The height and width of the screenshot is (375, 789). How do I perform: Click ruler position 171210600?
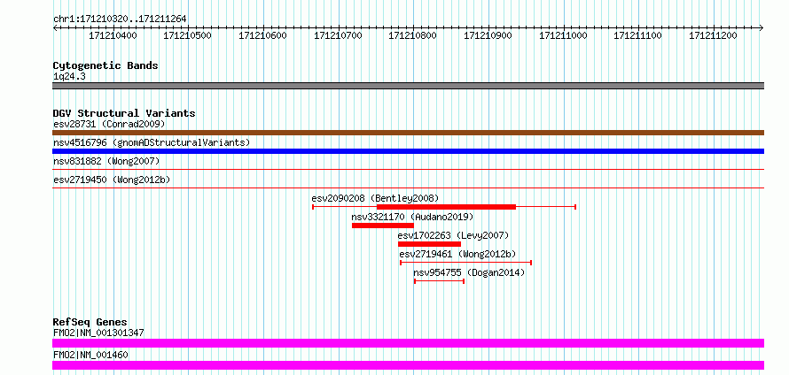click(262, 35)
